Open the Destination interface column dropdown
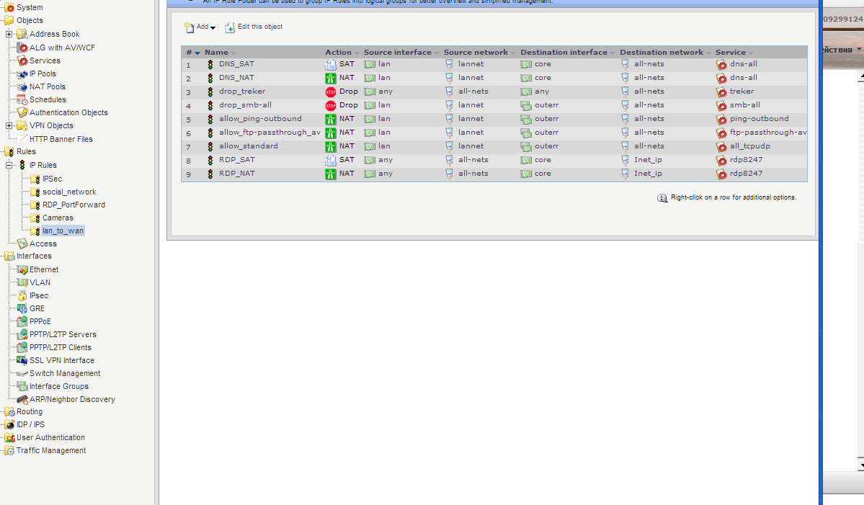 tap(613, 53)
